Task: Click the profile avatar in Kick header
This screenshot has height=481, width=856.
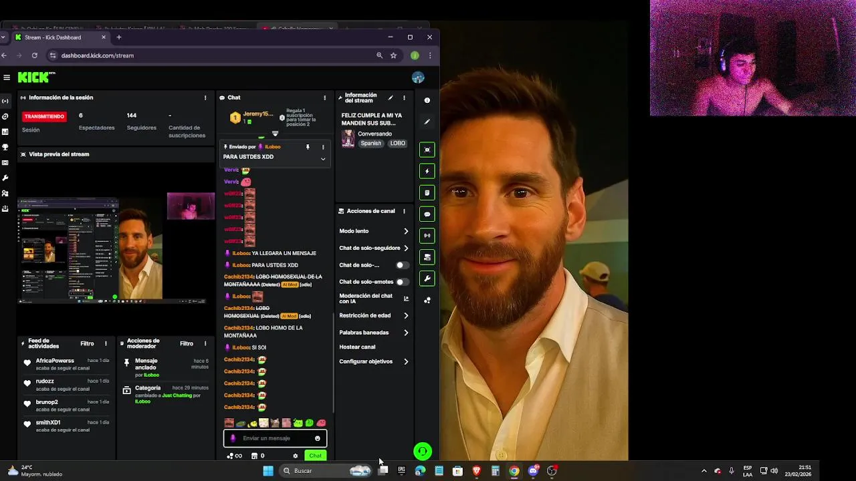Action: pyautogui.click(x=418, y=77)
